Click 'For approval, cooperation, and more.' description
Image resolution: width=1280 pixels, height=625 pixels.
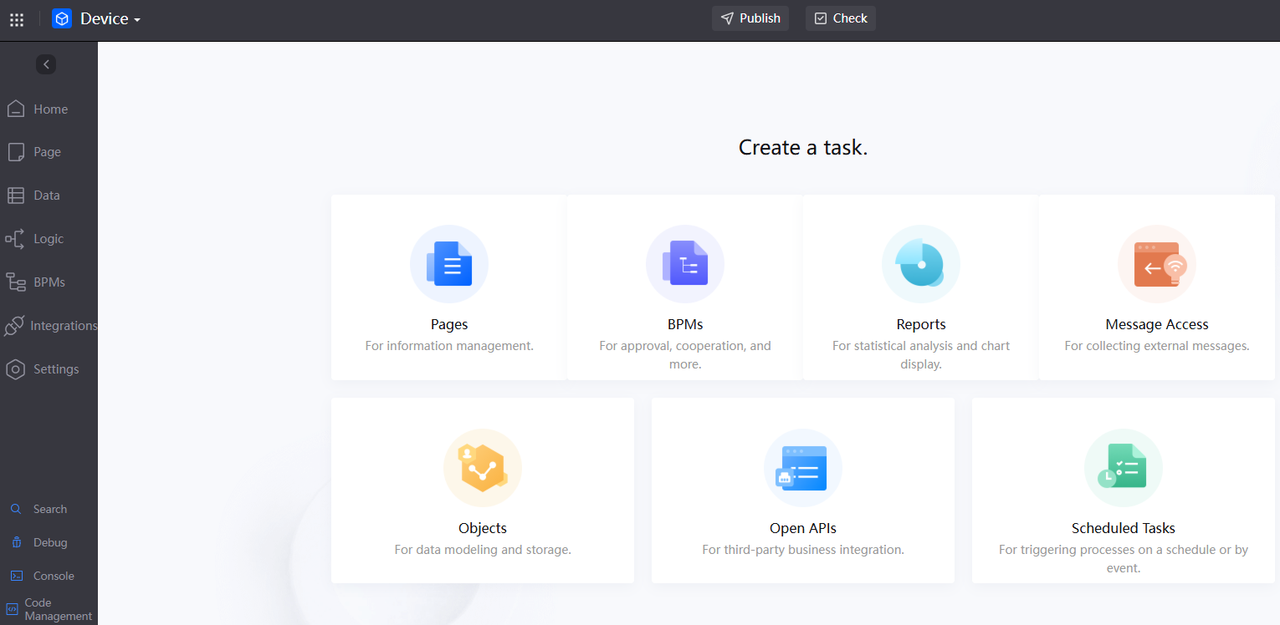(685, 355)
